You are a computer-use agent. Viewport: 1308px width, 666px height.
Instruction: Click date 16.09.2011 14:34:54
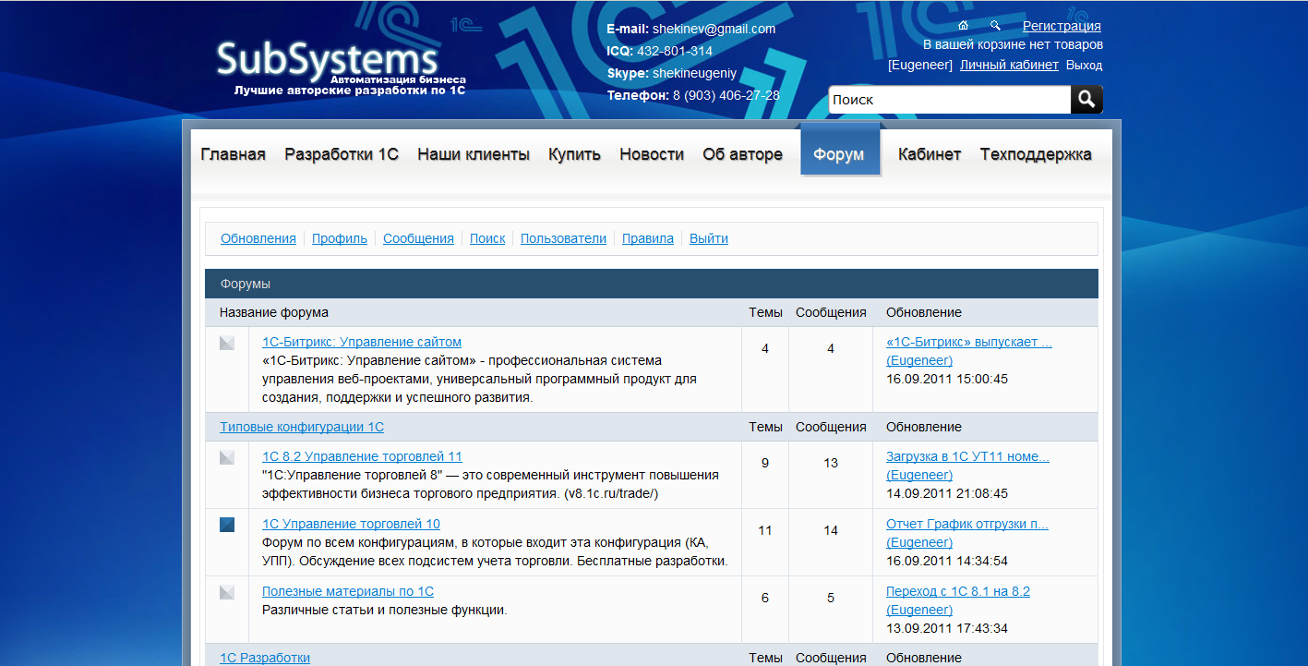pos(947,561)
